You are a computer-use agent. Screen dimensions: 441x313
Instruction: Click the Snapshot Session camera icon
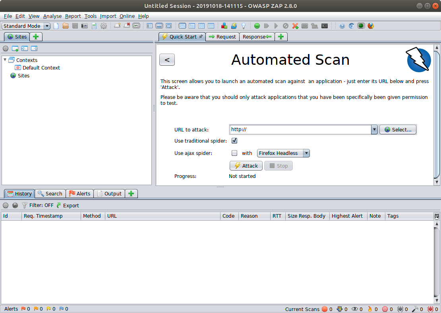(x=84, y=26)
